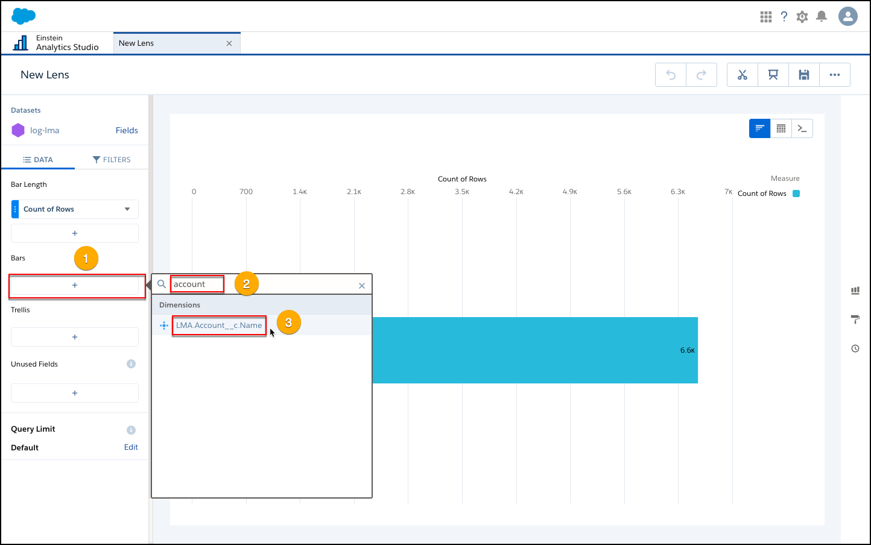Clear the dimension search text

(362, 286)
